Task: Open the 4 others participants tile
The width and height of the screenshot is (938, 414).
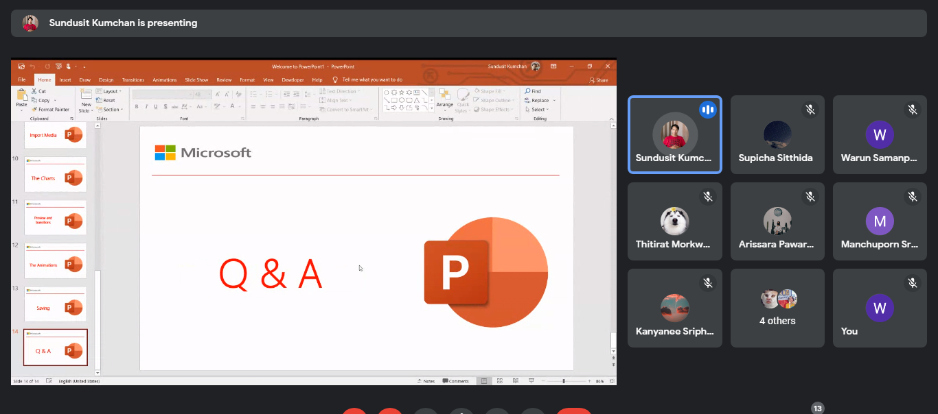Action: click(x=777, y=308)
